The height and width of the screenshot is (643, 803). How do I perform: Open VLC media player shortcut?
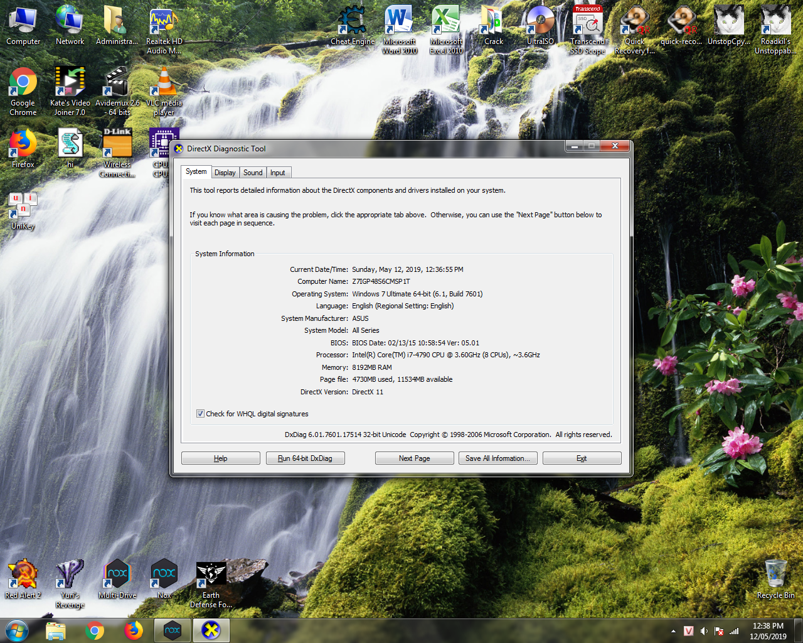coord(164,92)
